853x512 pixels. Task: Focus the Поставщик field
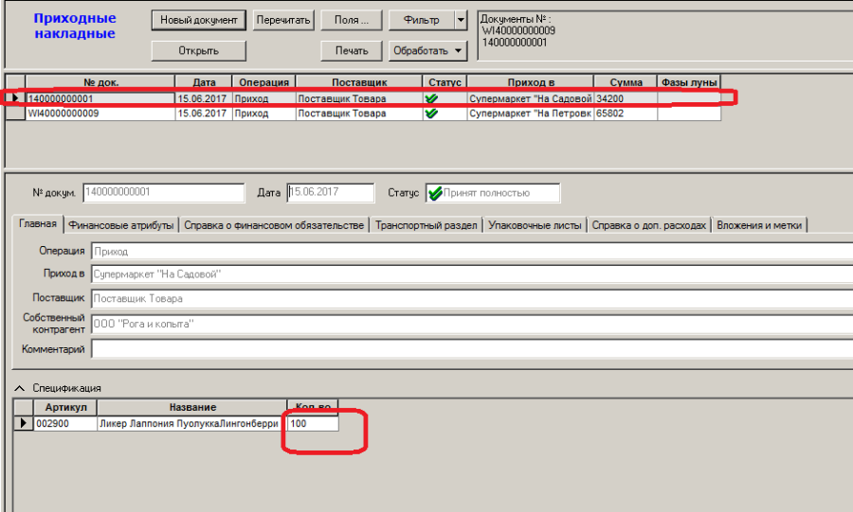click(x=472, y=299)
